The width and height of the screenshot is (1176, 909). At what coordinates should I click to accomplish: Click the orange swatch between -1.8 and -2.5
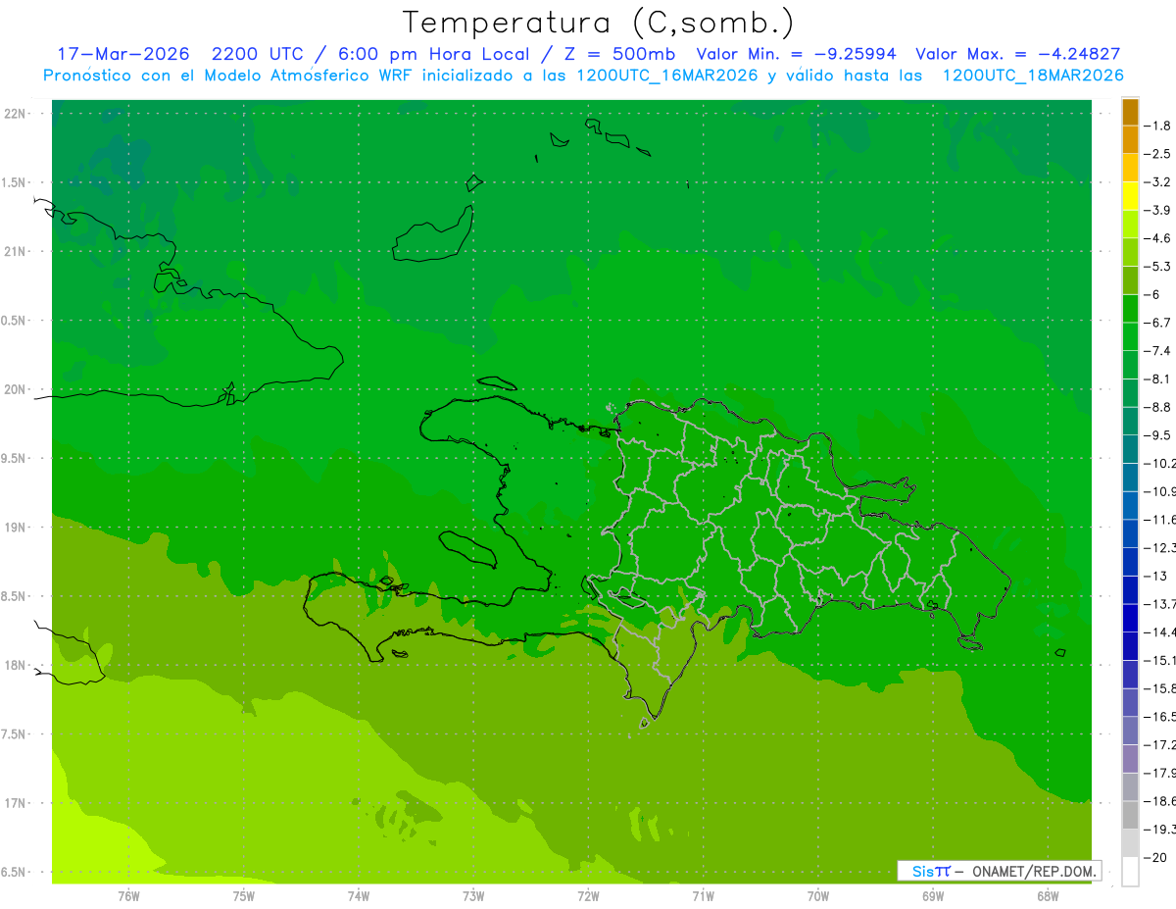(x=1130, y=140)
